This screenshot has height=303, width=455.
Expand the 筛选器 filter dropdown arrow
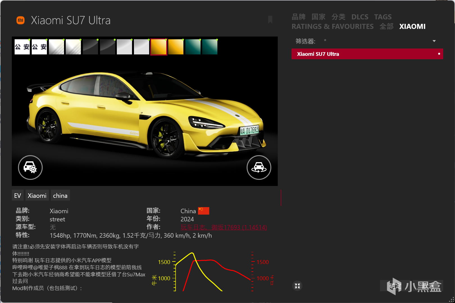point(434,41)
